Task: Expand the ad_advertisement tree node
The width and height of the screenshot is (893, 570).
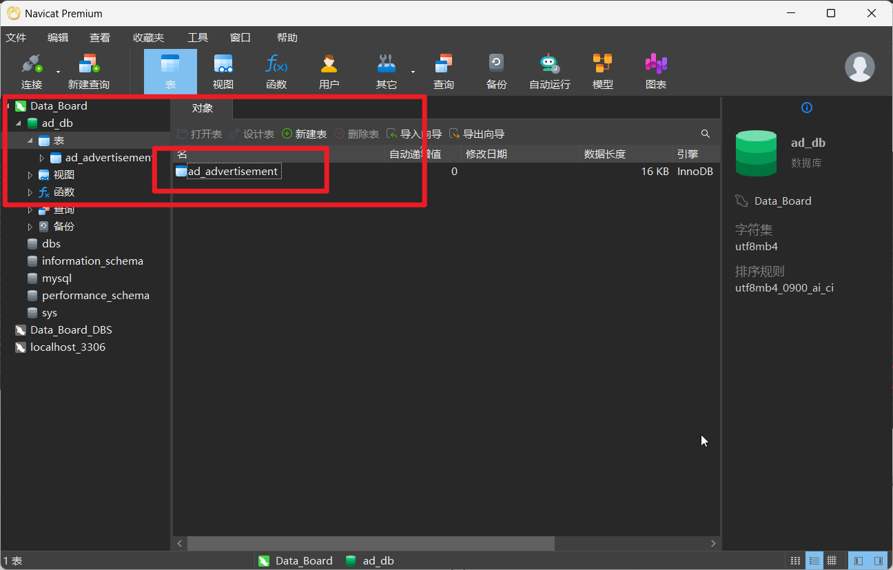Action: pyautogui.click(x=42, y=158)
